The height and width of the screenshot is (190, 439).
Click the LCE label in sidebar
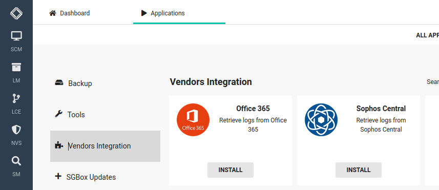16,112
